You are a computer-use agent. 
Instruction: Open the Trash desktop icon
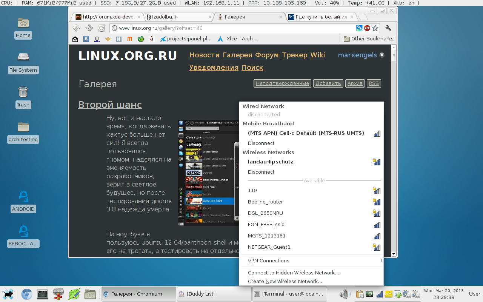pos(23,98)
